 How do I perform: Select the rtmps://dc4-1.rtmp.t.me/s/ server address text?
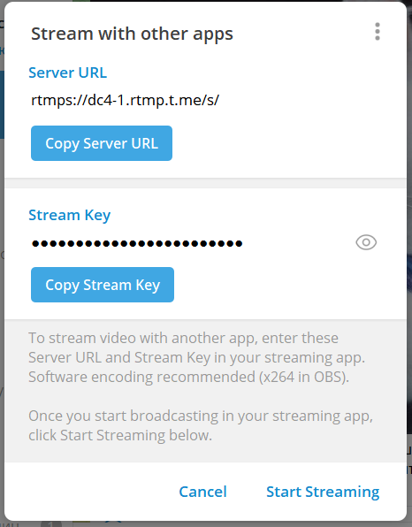pyautogui.click(x=126, y=100)
